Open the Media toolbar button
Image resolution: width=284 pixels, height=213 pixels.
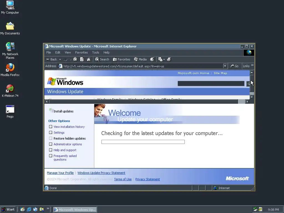point(140,59)
